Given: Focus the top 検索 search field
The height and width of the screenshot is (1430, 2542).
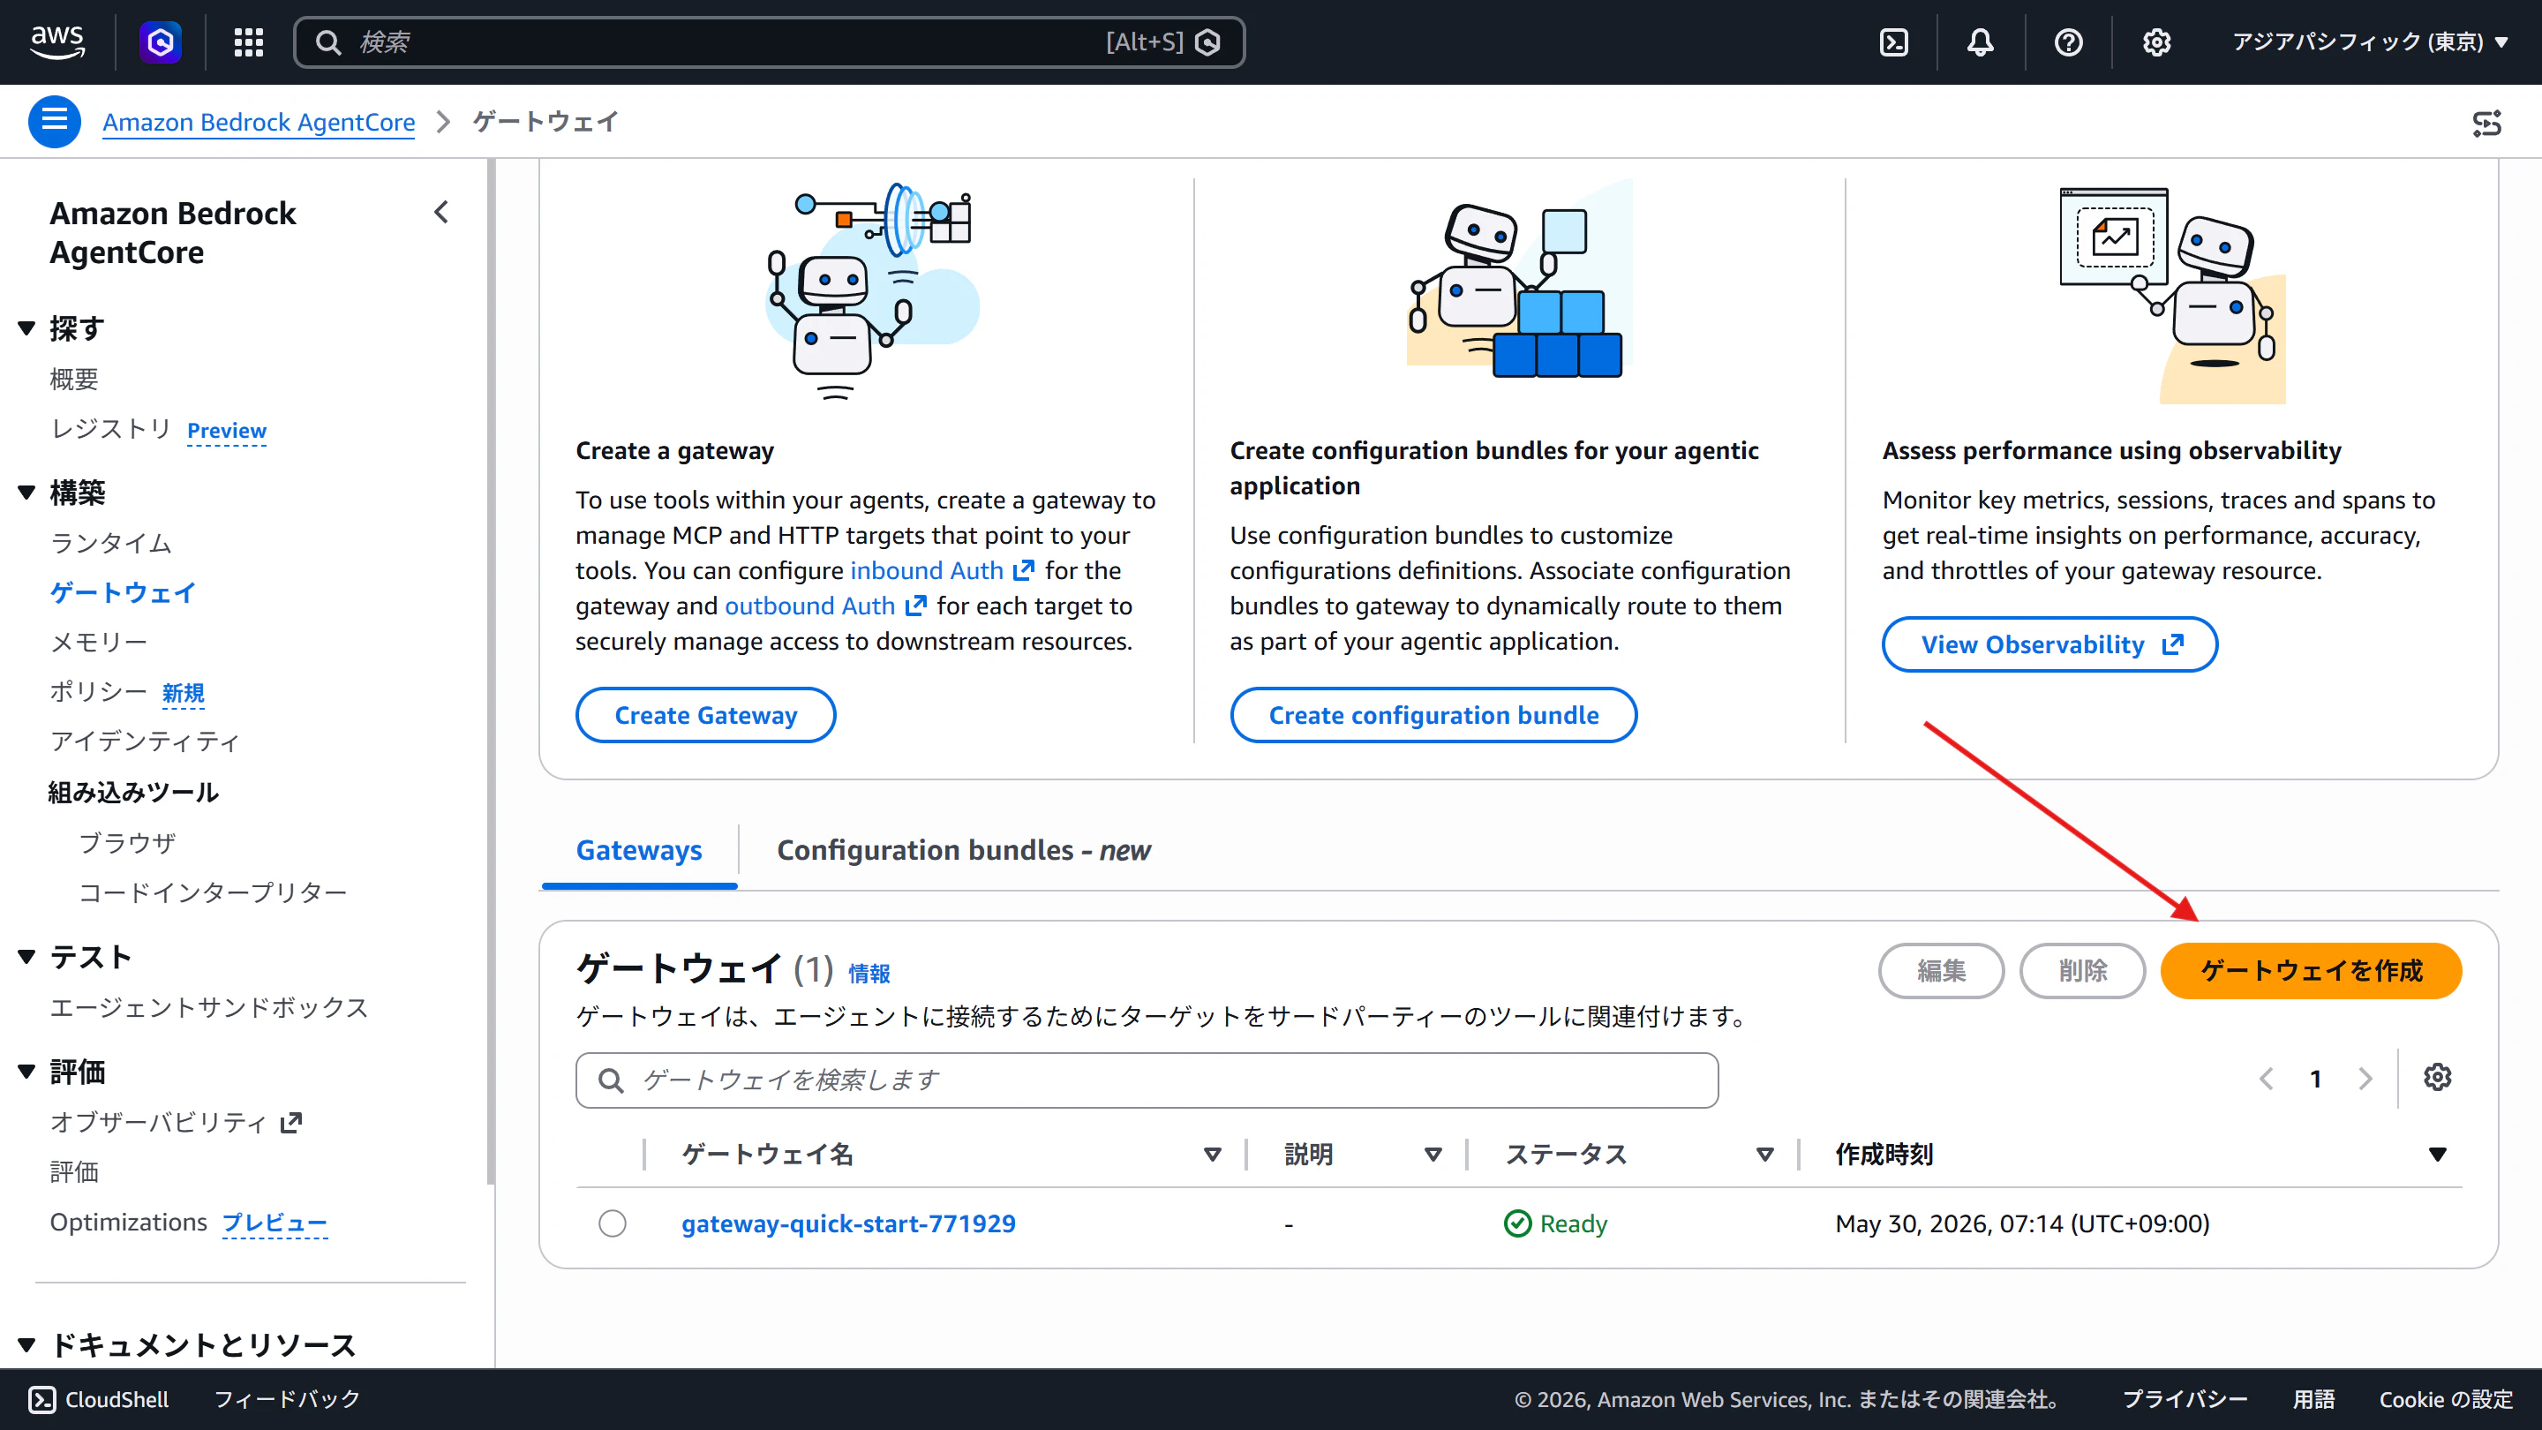Looking at the screenshot, I should tap(770, 41).
